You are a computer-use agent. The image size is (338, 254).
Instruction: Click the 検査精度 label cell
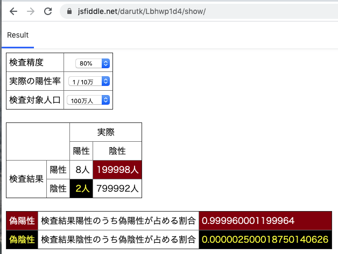pyautogui.click(x=35, y=62)
